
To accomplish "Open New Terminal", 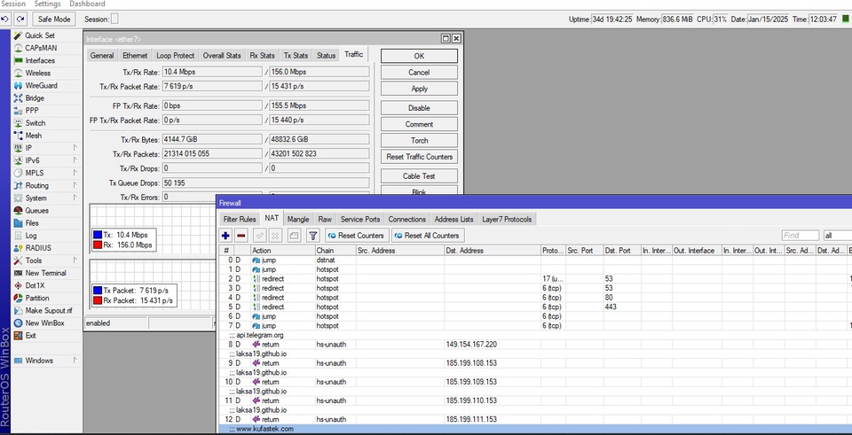I will pos(45,273).
